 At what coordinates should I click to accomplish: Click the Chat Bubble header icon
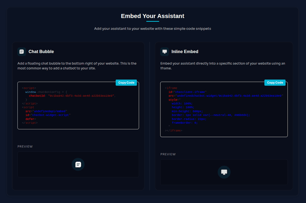(22, 52)
